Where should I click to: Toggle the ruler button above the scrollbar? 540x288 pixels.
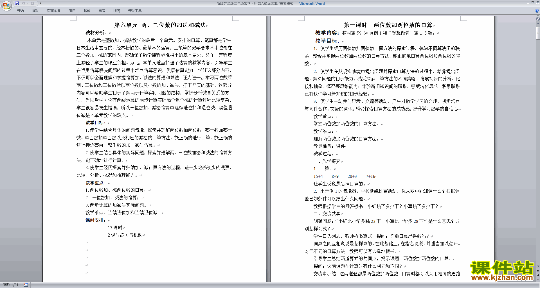click(x=538, y=19)
